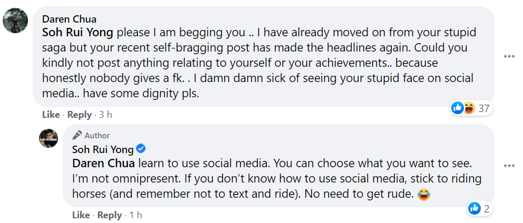
Task: Reply to Daren Chua's comment
Action: point(80,115)
